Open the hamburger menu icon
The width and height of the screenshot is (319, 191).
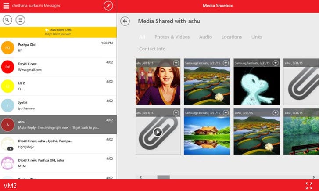point(6,6)
